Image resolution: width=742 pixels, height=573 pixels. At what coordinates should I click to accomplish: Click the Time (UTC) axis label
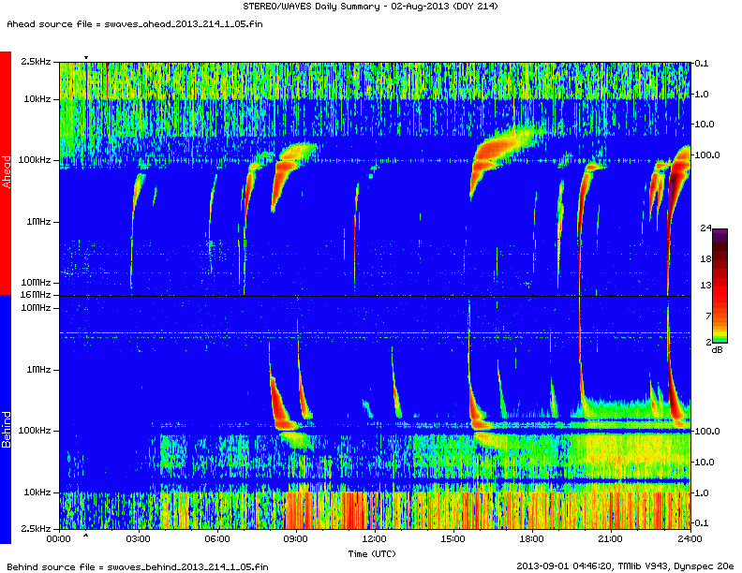pyautogui.click(x=374, y=553)
